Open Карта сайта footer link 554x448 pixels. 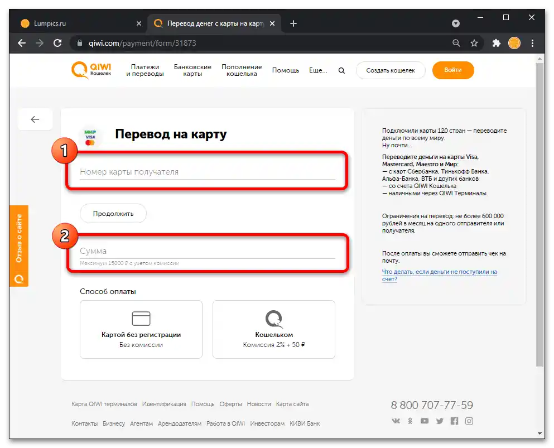[x=292, y=404]
